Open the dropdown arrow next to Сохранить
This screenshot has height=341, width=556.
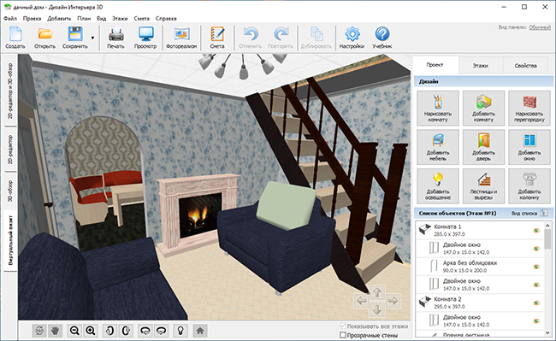(x=92, y=38)
